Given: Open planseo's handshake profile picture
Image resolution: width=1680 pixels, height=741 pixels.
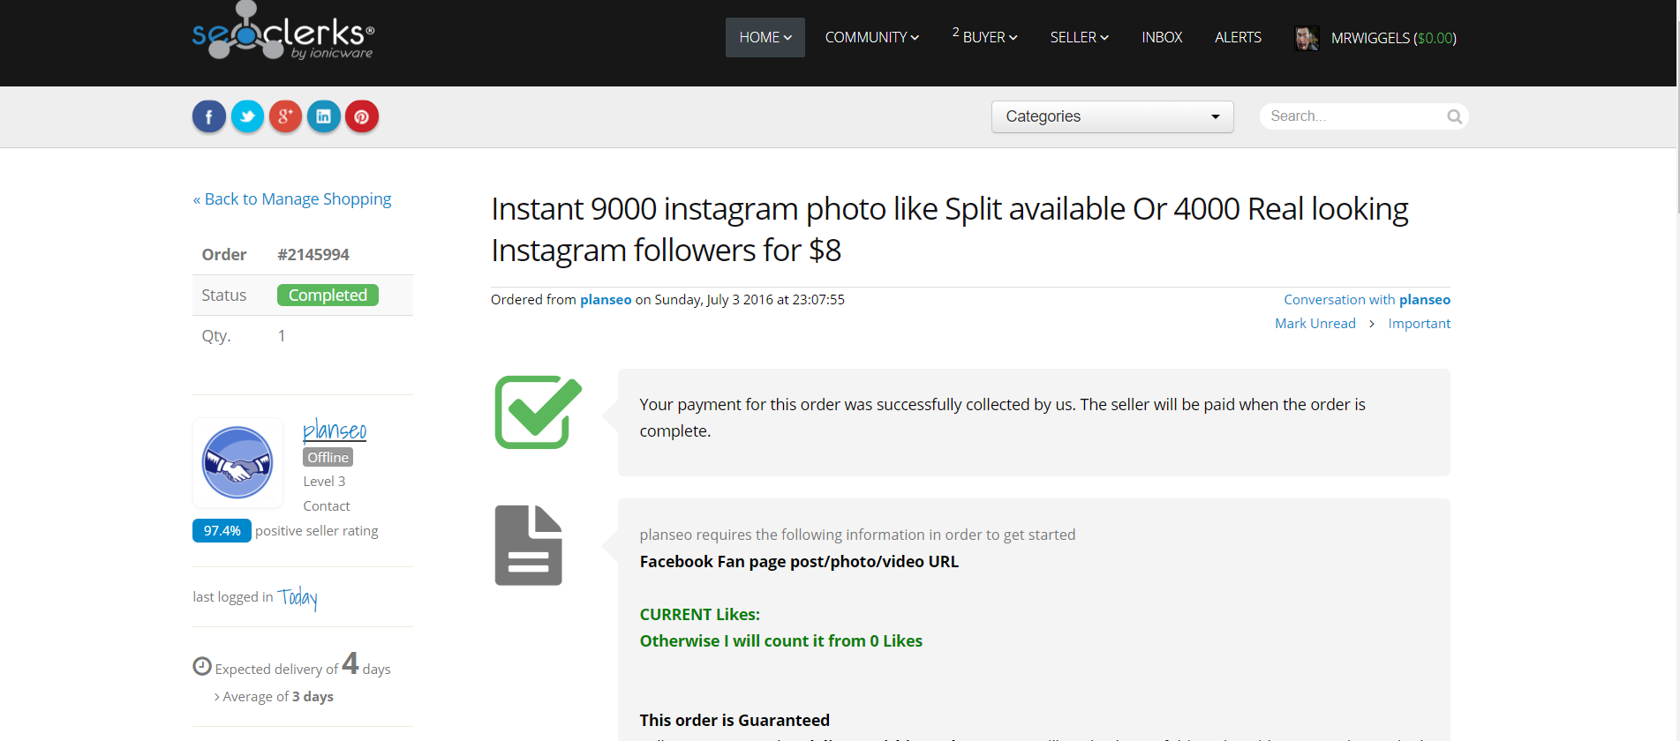Looking at the screenshot, I should 237,462.
